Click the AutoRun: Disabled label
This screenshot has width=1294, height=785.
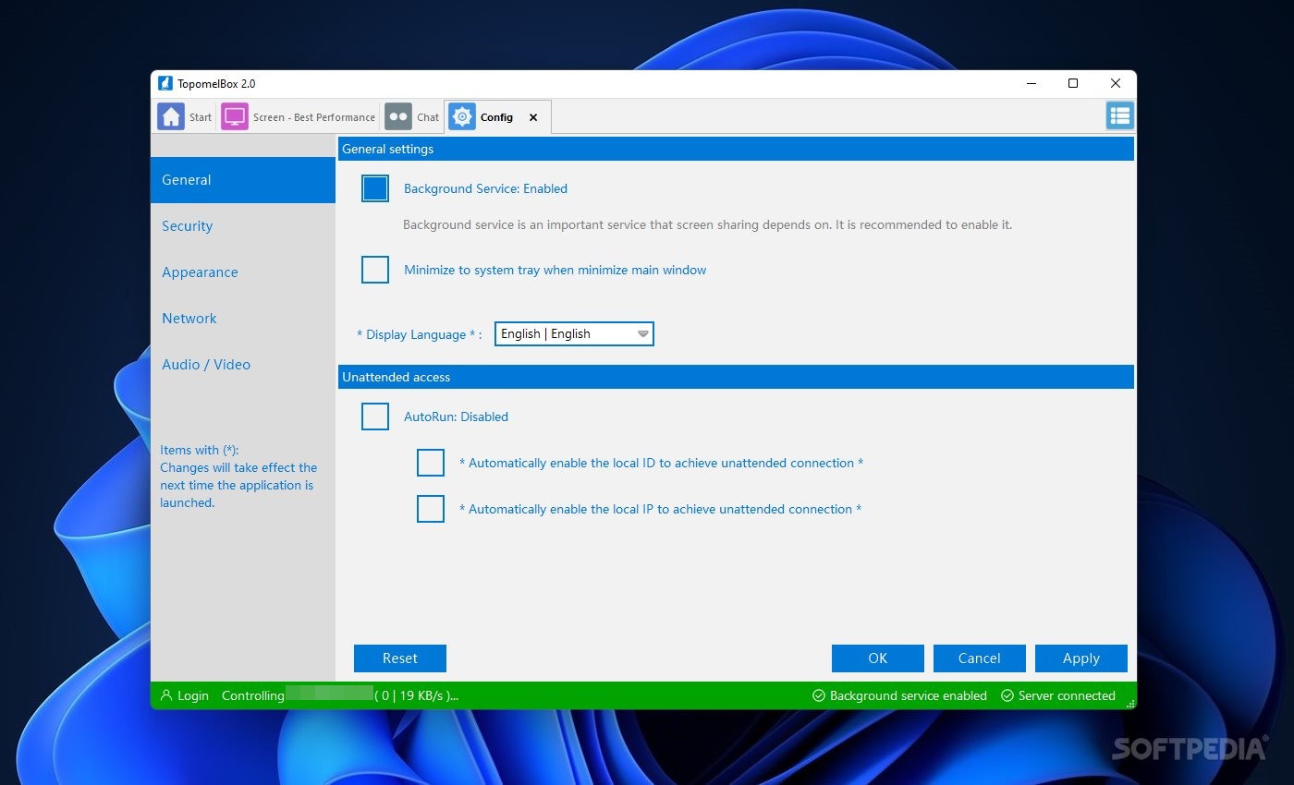point(456,417)
